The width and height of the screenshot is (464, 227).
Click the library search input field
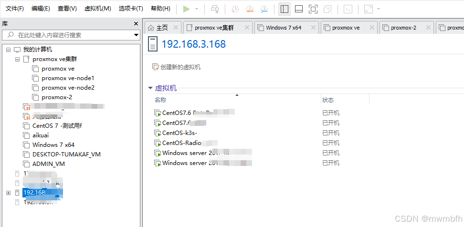(67, 35)
